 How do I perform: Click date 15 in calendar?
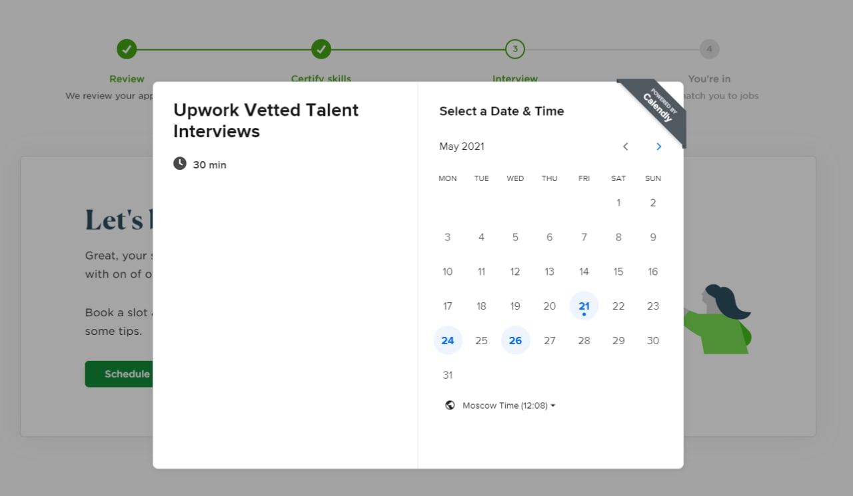618,272
